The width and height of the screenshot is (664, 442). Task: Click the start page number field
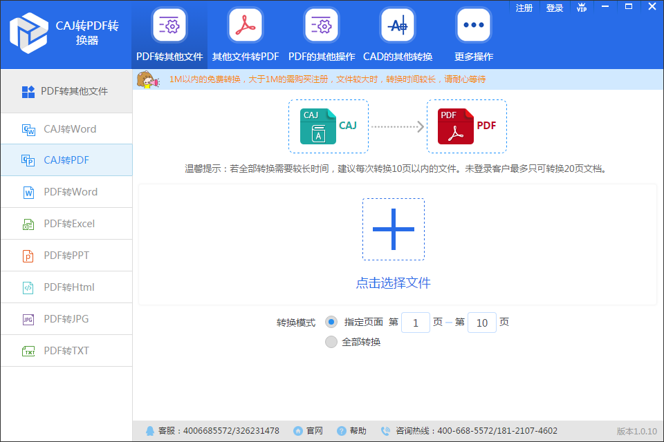coord(416,323)
